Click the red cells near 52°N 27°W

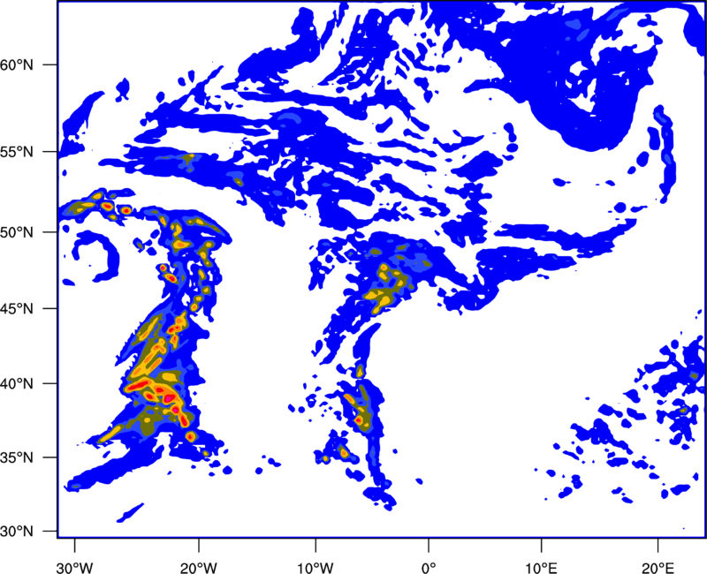click(108, 208)
